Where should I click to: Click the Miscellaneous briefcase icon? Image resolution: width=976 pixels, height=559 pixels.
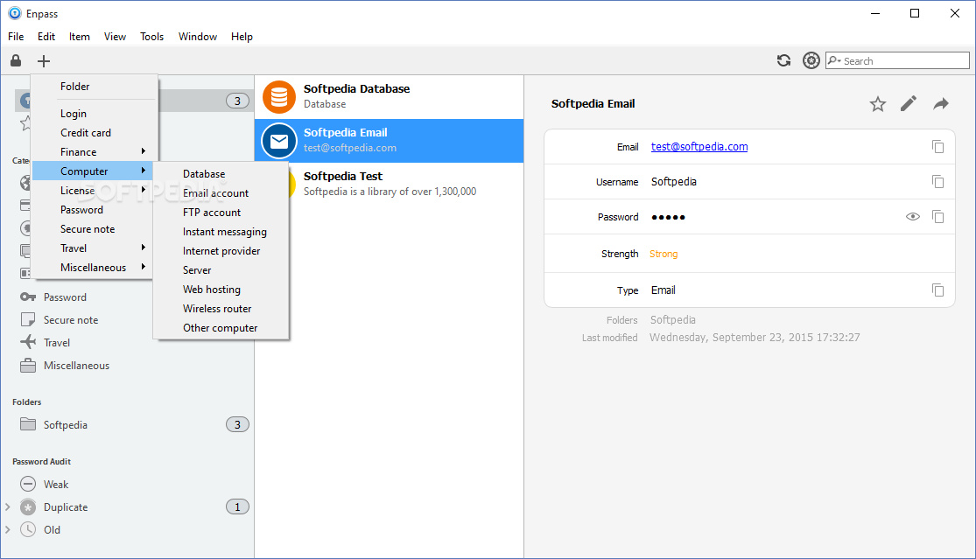click(x=28, y=366)
